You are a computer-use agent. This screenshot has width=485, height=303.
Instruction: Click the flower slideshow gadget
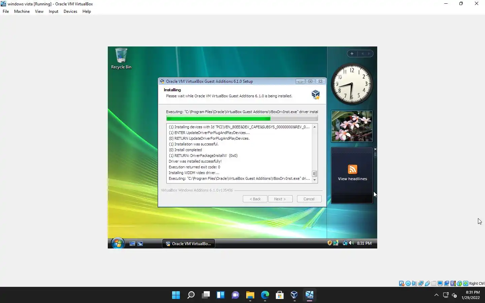coord(352,126)
